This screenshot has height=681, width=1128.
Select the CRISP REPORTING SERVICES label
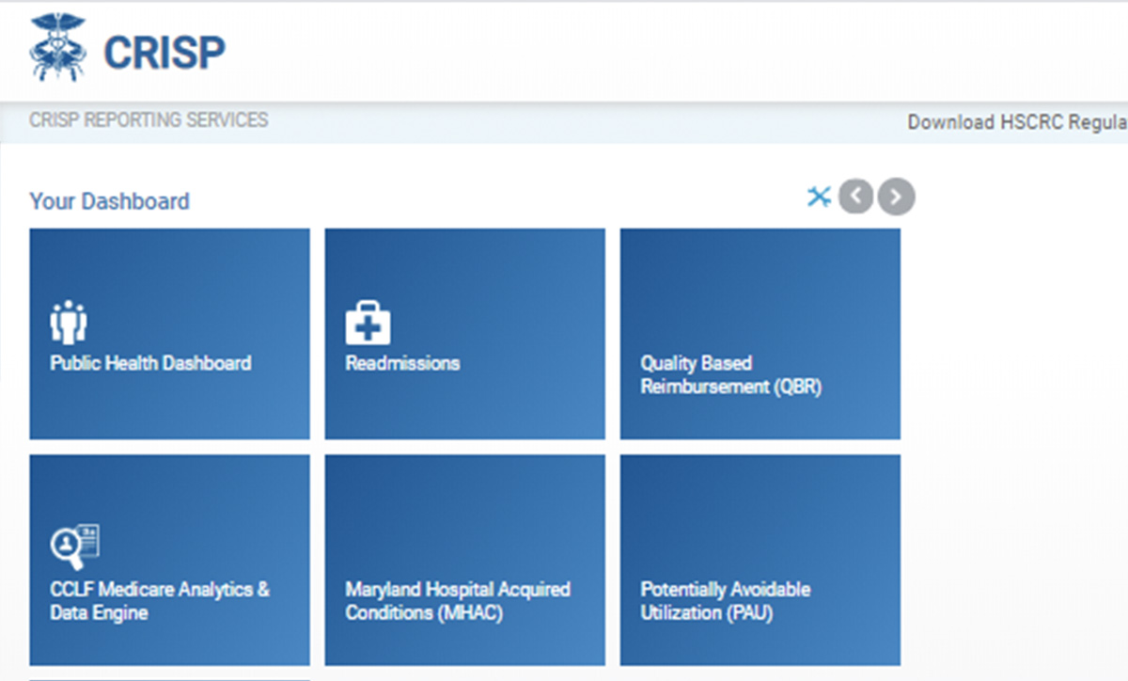click(x=149, y=120)
